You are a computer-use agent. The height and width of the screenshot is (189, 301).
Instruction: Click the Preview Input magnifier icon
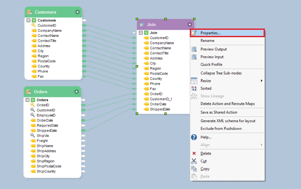[x=194, y=57]
